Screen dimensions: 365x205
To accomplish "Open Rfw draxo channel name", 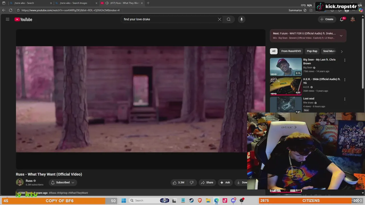I will point(308,102).
